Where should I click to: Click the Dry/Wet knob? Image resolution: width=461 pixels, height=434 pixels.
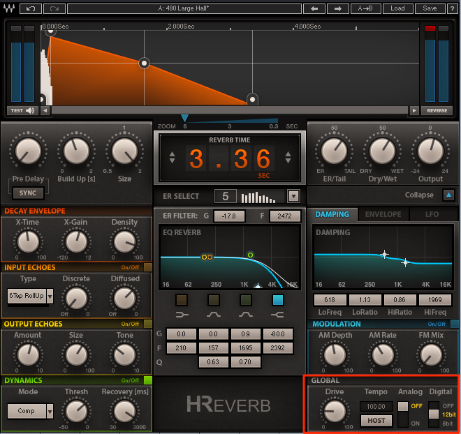(382, 151)
